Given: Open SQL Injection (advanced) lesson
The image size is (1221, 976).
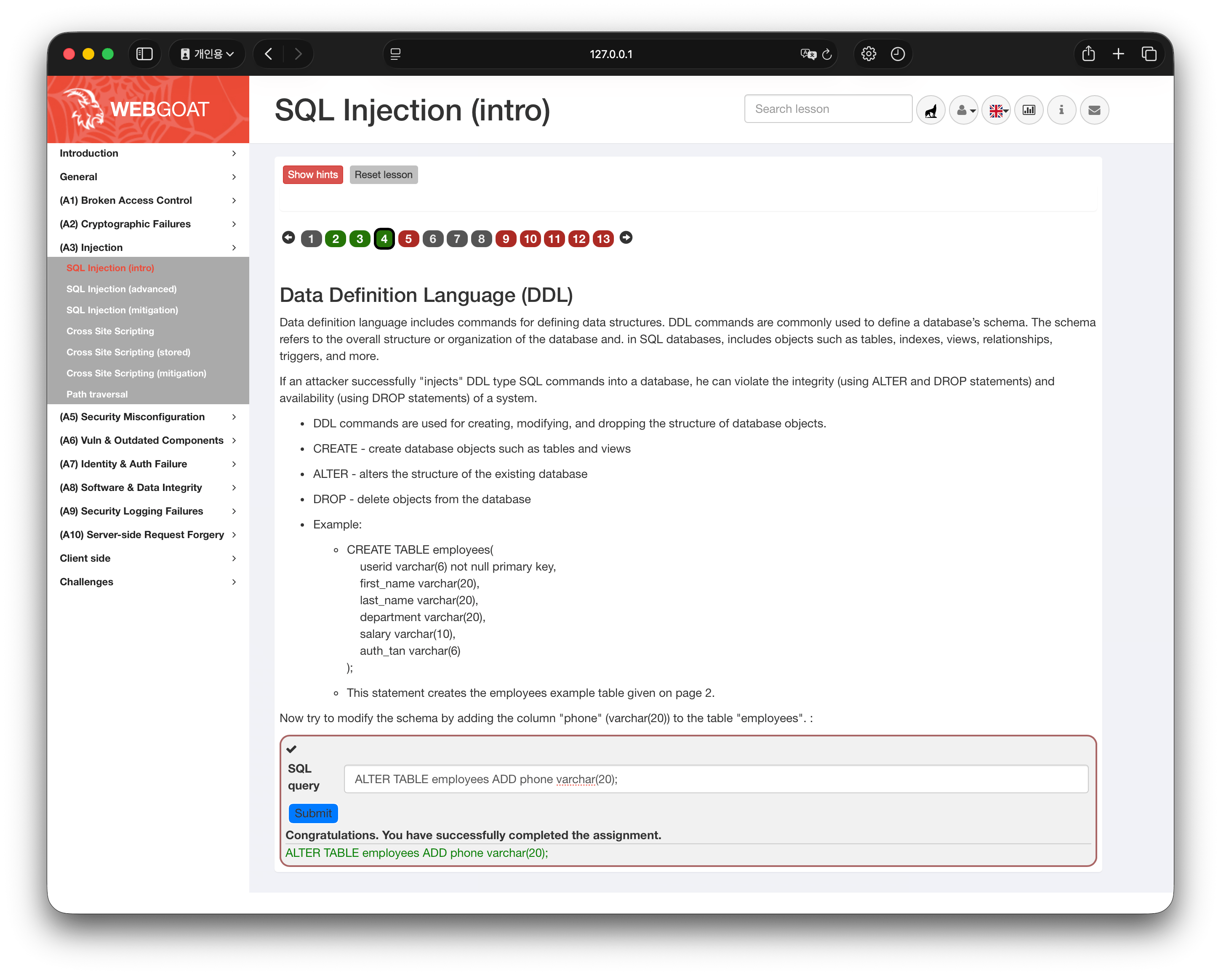Looking at the screenshot, I should (121, 289).
